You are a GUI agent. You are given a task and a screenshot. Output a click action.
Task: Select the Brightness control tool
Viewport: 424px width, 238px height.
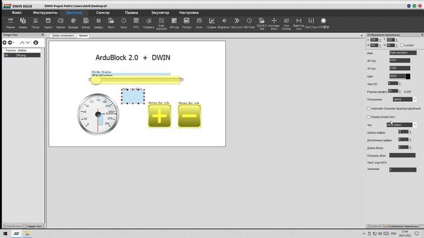pyautogui.click(x=224, y=23)
